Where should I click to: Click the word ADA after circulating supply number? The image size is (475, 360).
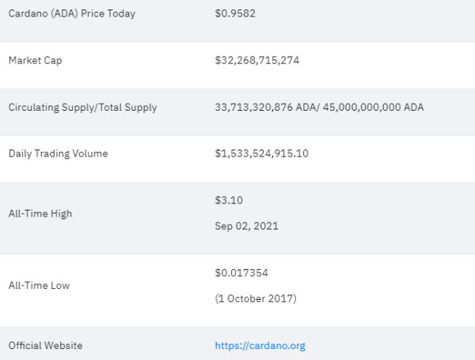(306, 107)
